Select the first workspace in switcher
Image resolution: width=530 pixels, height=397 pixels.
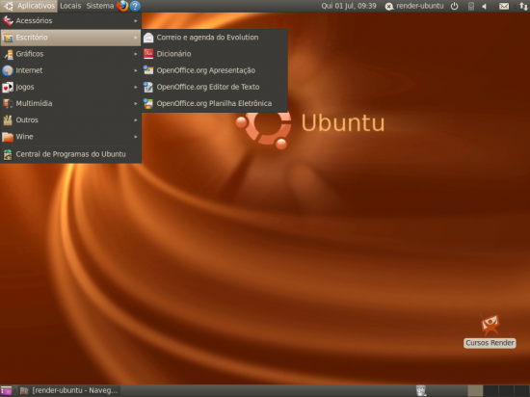(475, 390)
